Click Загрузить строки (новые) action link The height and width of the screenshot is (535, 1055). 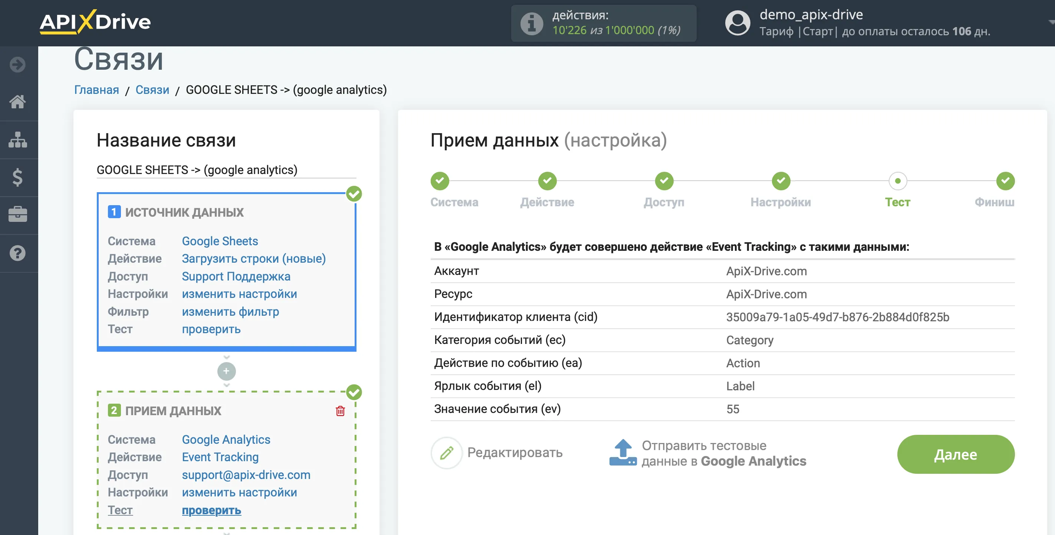pyautogui.click(x=254, y=259)
